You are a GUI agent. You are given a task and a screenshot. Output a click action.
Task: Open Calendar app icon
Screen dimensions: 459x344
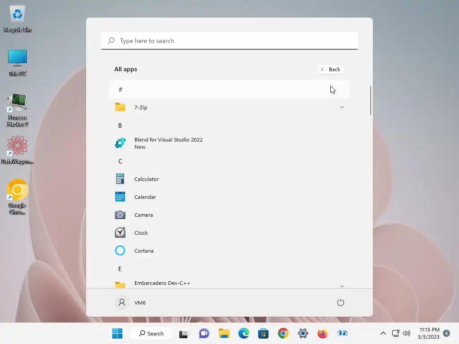tap(120, 197)
